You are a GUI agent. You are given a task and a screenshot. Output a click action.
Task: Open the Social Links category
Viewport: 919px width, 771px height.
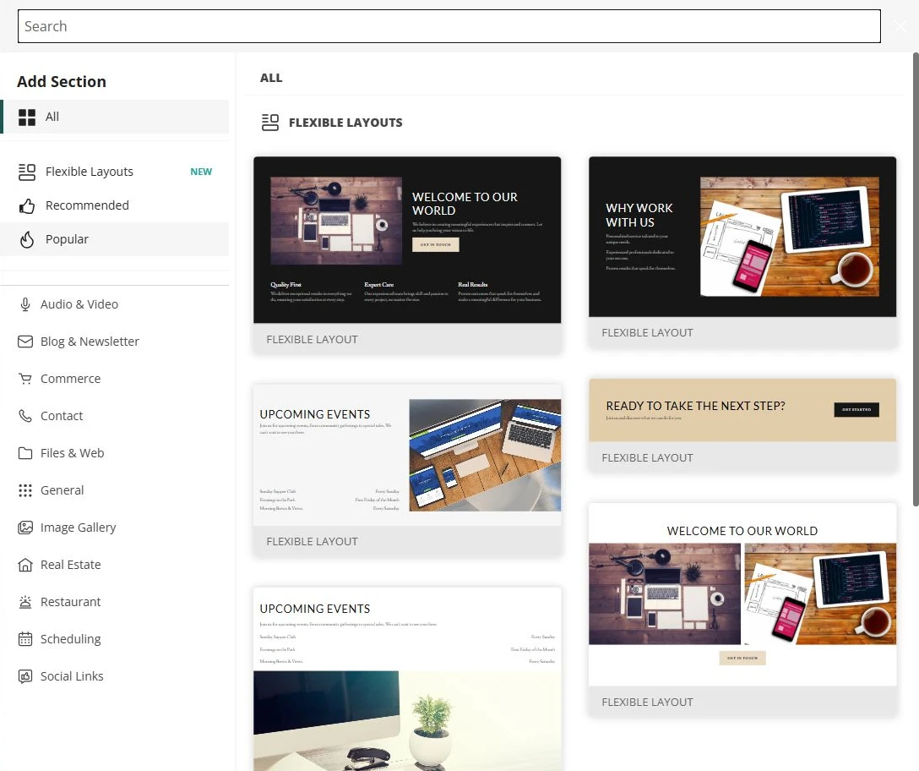click(115, 676)
